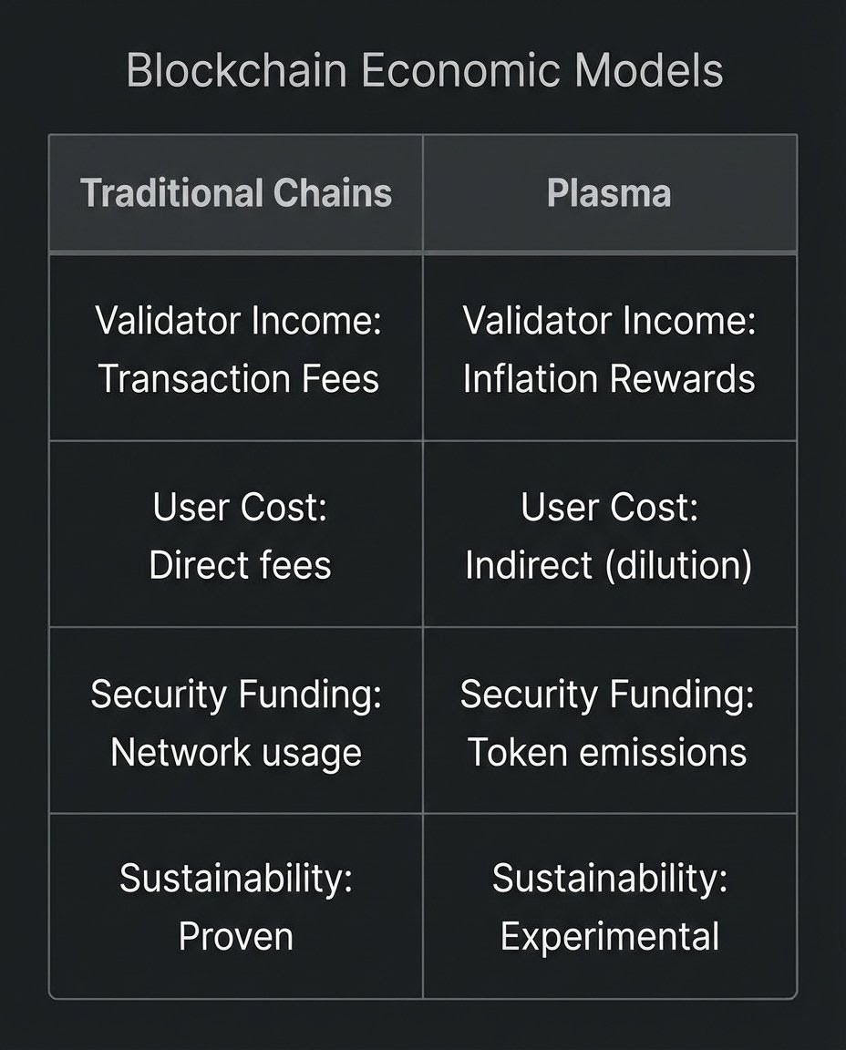Click the Inflation Rewards validator income cell

coord(610,347)
